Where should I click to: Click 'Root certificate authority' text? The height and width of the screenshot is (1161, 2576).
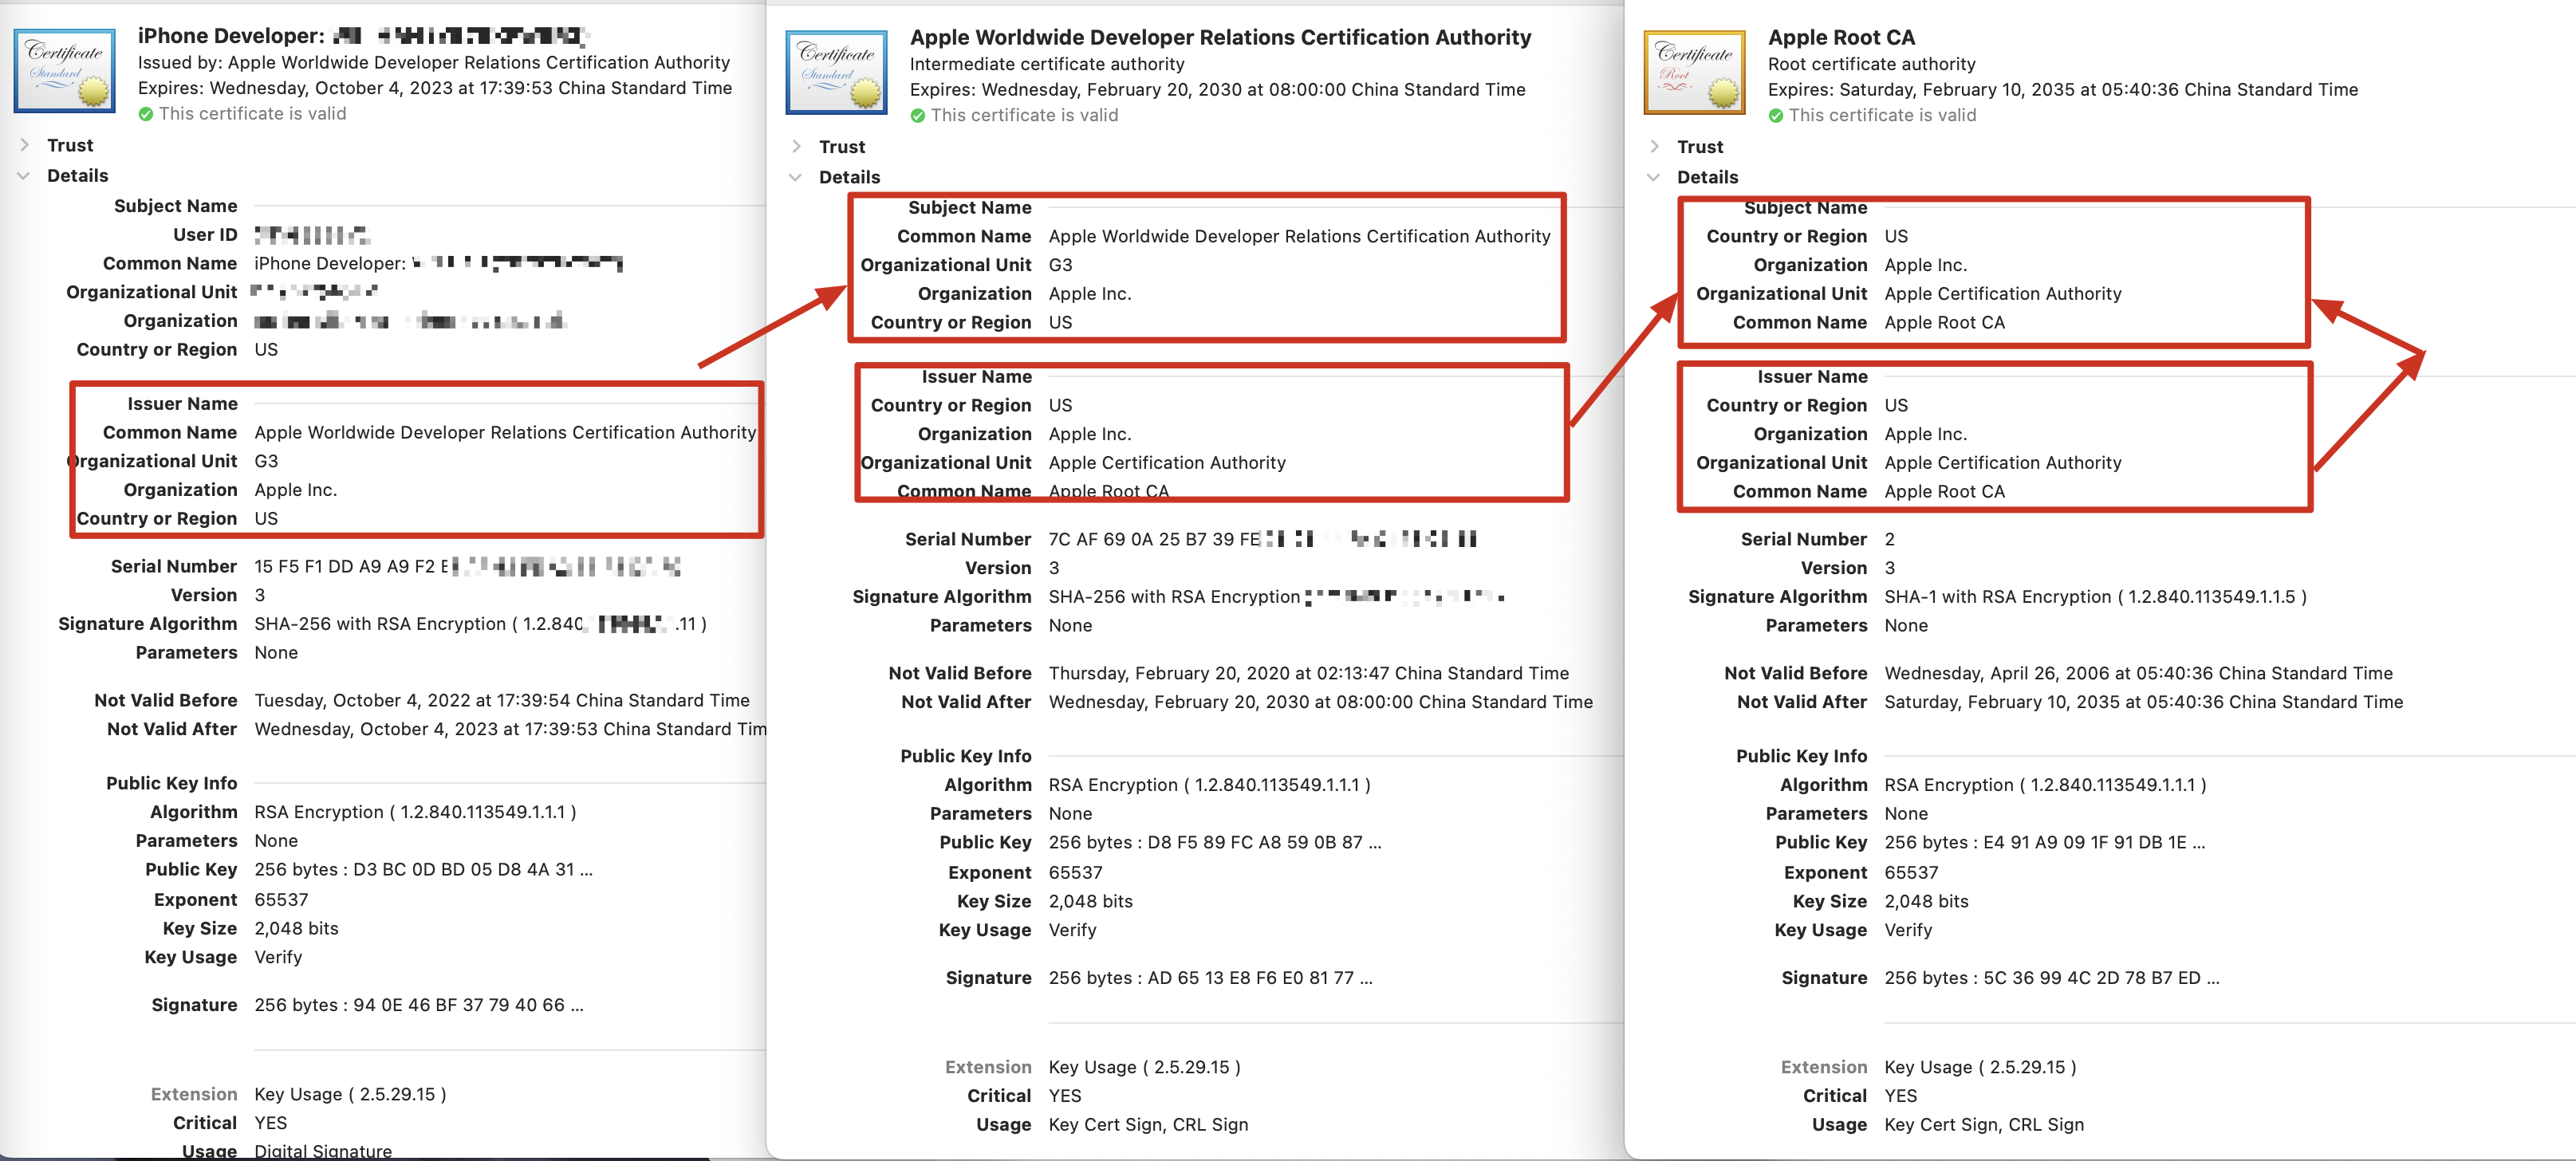[1871, 64]
